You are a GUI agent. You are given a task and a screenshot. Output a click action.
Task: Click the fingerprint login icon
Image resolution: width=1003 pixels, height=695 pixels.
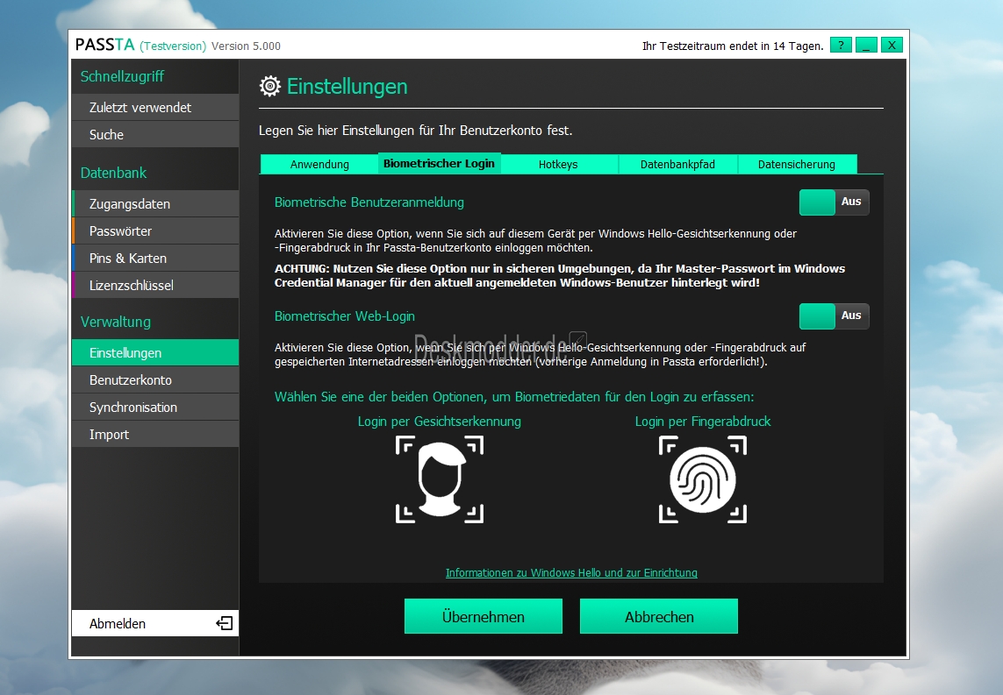[x=702, y=479]
